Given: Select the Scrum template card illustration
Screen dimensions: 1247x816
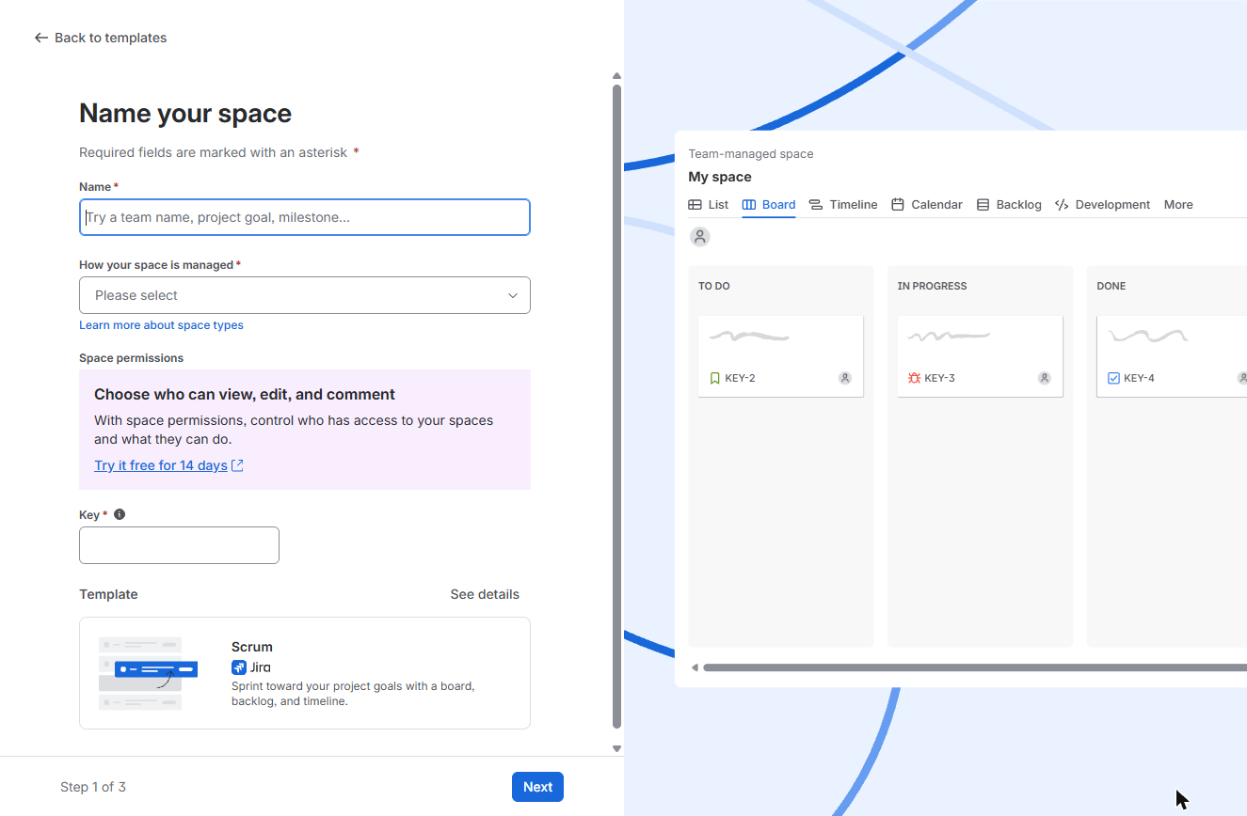Looking at the screenshot, I should click(148, 673).
